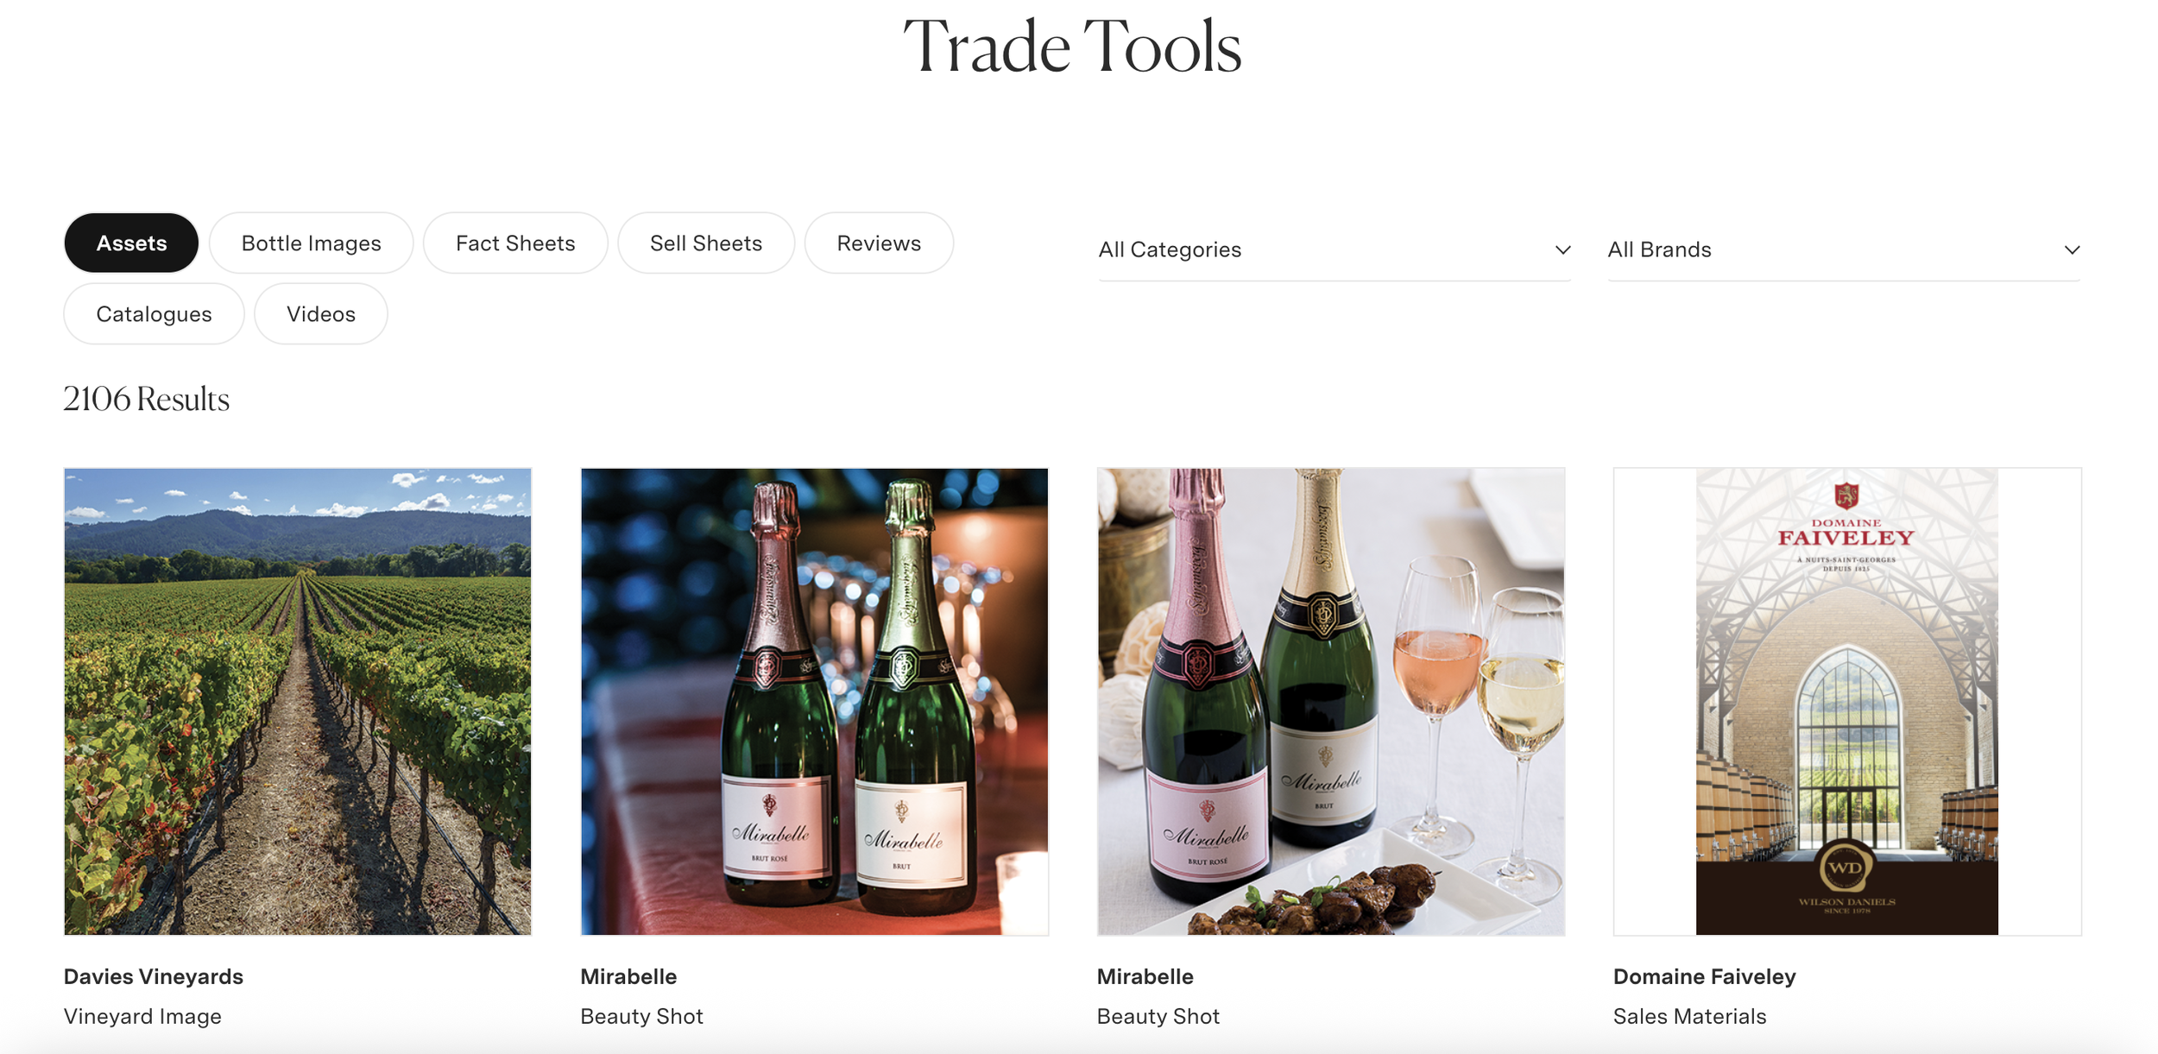Select the Assets filter pill

click(131, 243)
